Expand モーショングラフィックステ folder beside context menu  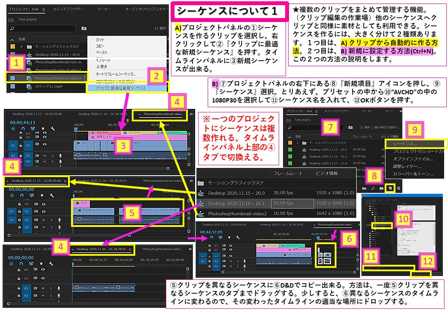tap(22, 46)
